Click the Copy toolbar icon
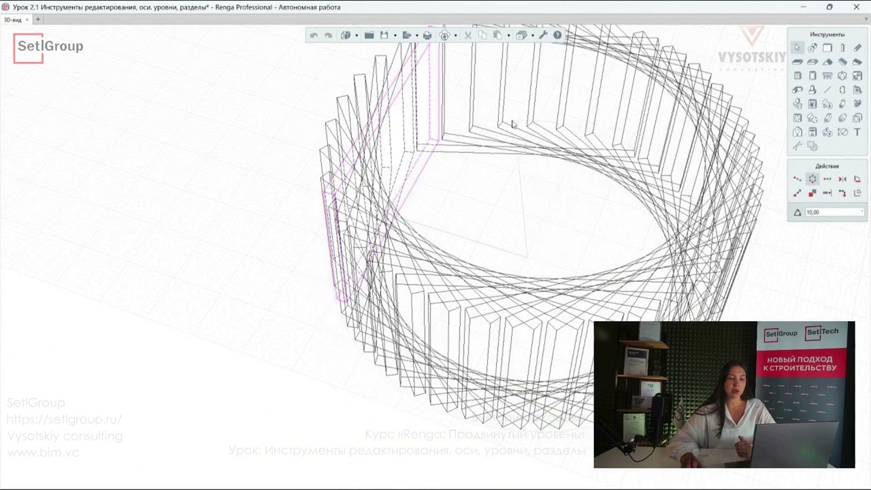Screen dimensions: 871x490 tap(482, 35)
